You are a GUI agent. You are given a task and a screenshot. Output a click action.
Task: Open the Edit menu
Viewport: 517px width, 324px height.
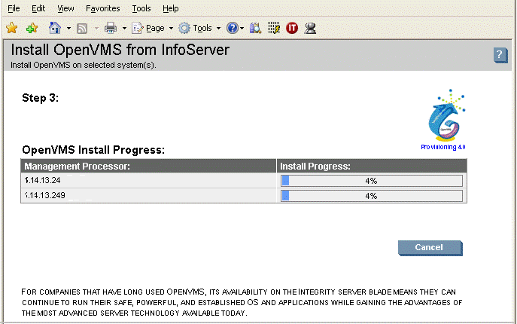(x=38, y=8)
